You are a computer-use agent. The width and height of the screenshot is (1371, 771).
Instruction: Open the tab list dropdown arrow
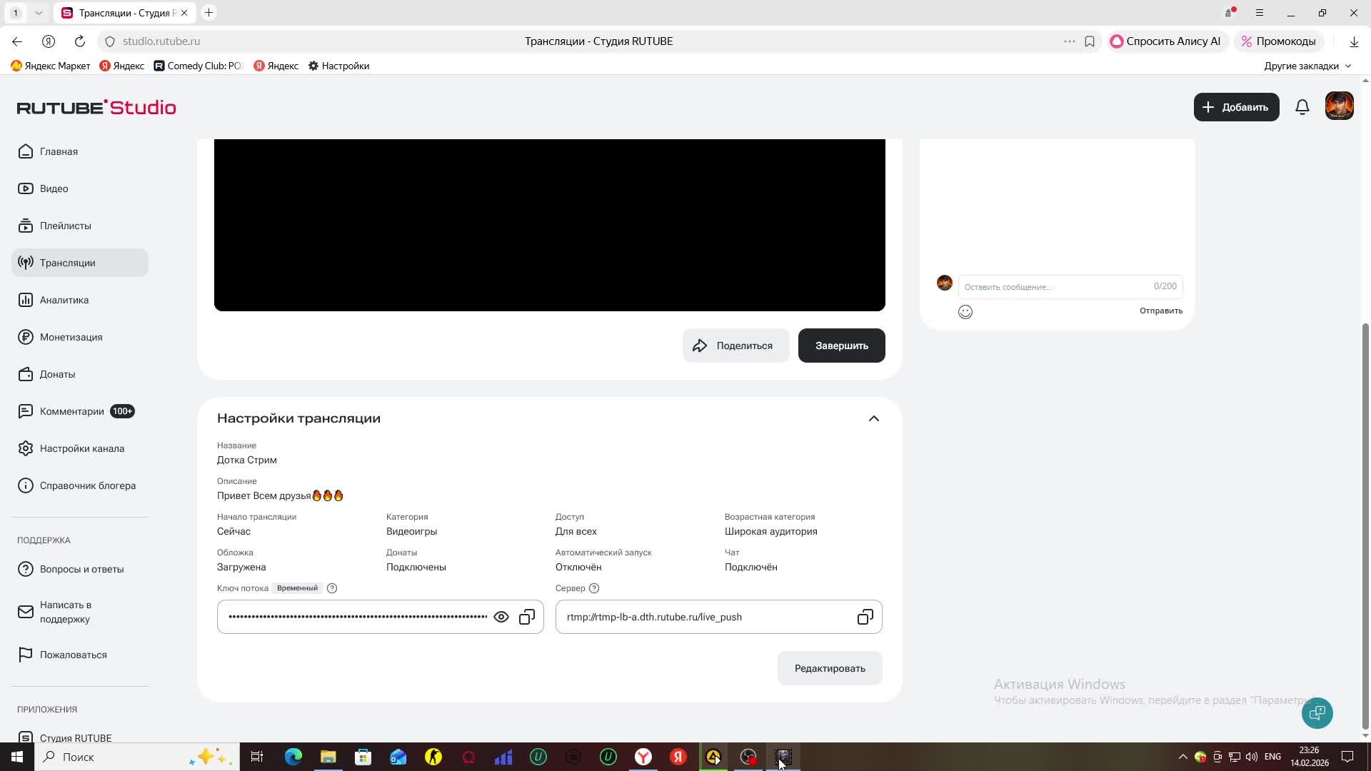point(39,13)
